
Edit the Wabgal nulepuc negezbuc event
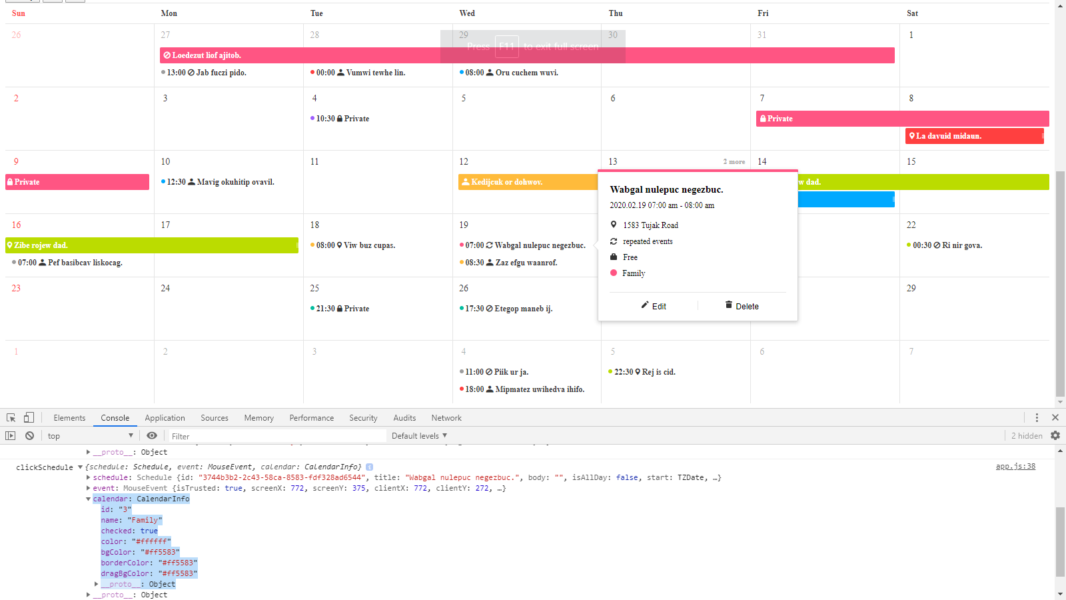coord(654,305)
